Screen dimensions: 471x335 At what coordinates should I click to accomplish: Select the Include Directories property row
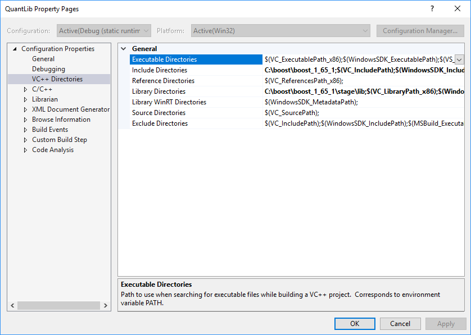[x=160, y=70]
